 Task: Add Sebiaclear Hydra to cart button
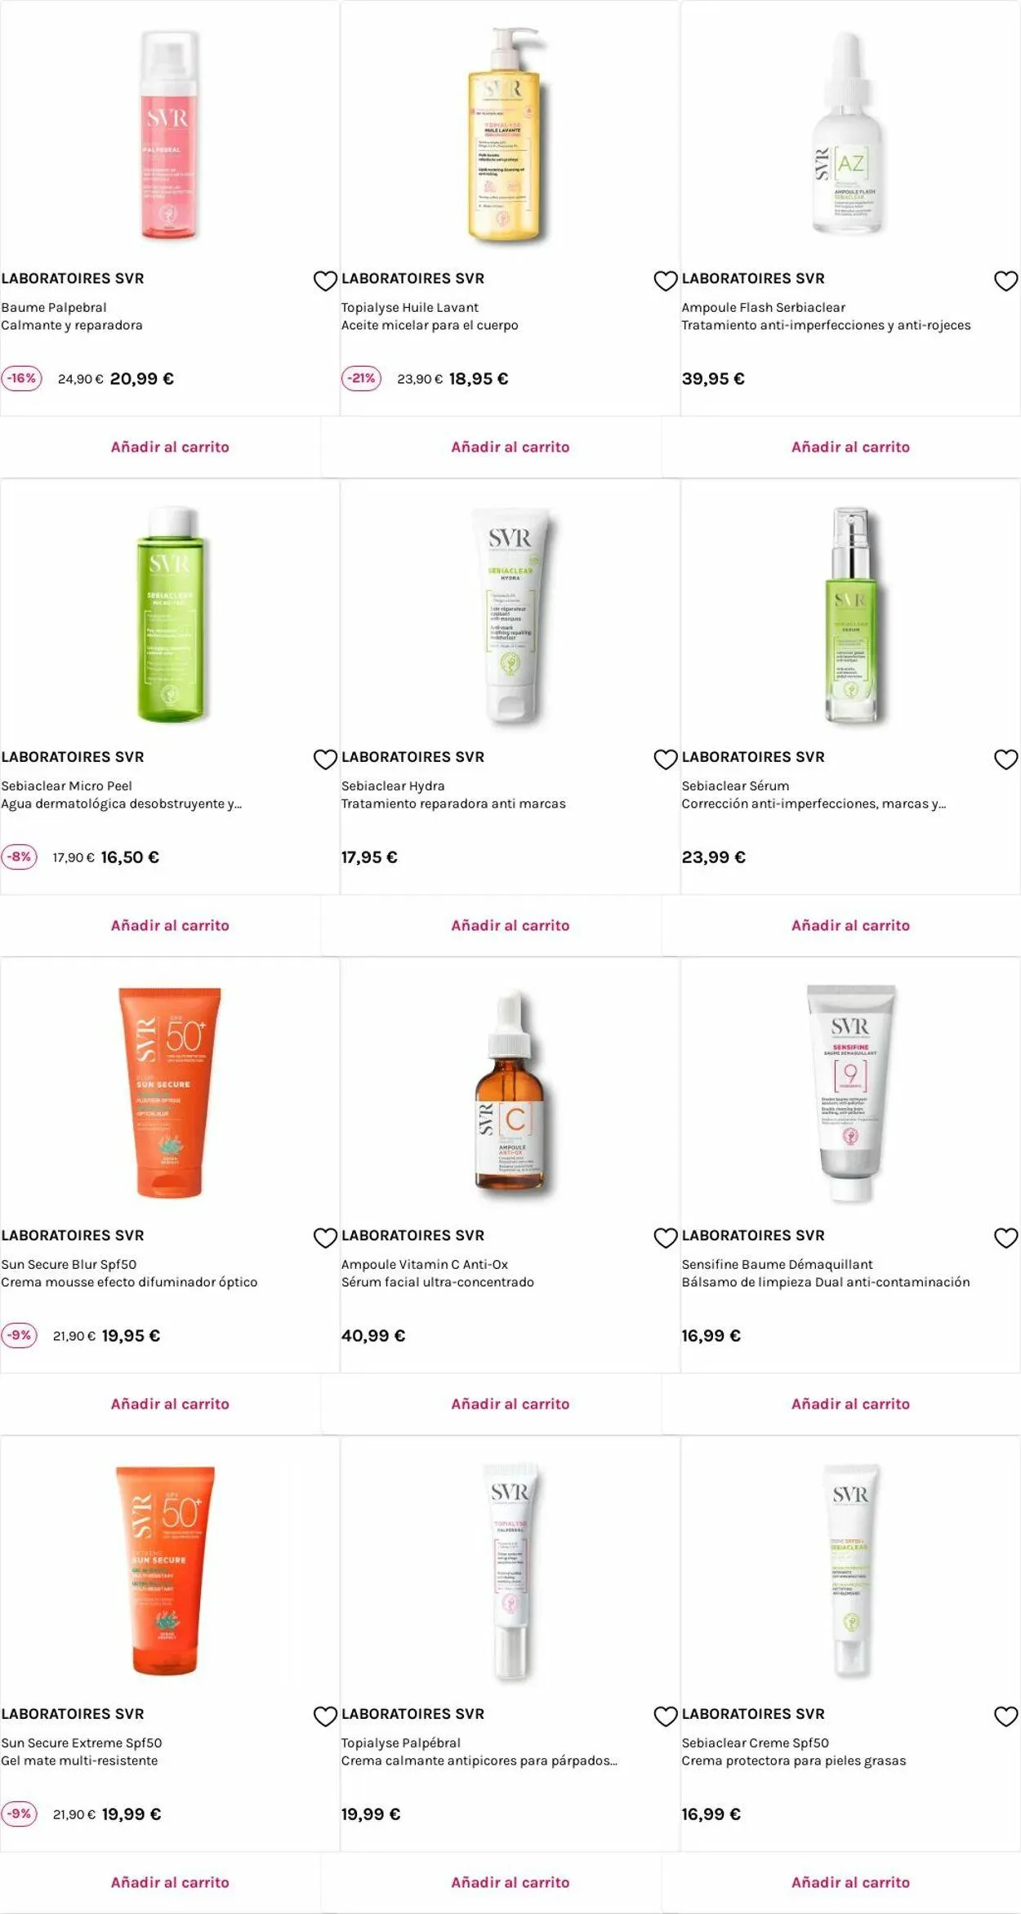(510, 925)
